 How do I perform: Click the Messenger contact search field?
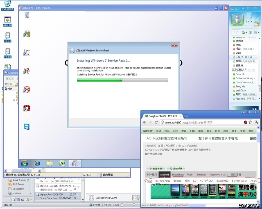236,32
